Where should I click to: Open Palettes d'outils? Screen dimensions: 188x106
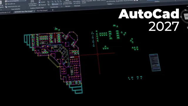click(x=84, y=1)
